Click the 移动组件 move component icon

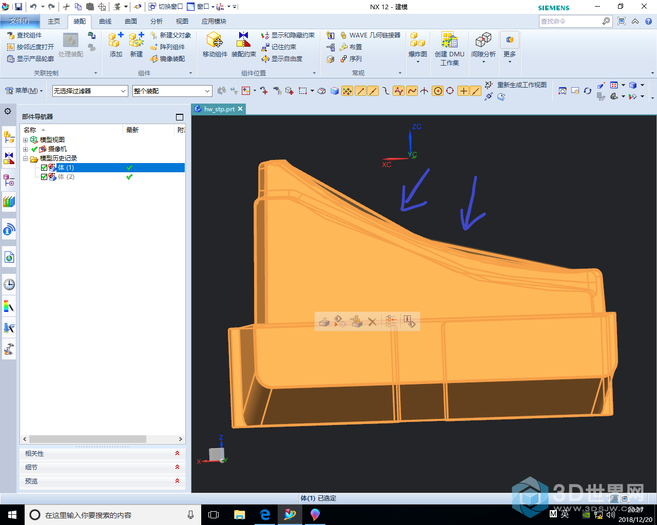215,45
